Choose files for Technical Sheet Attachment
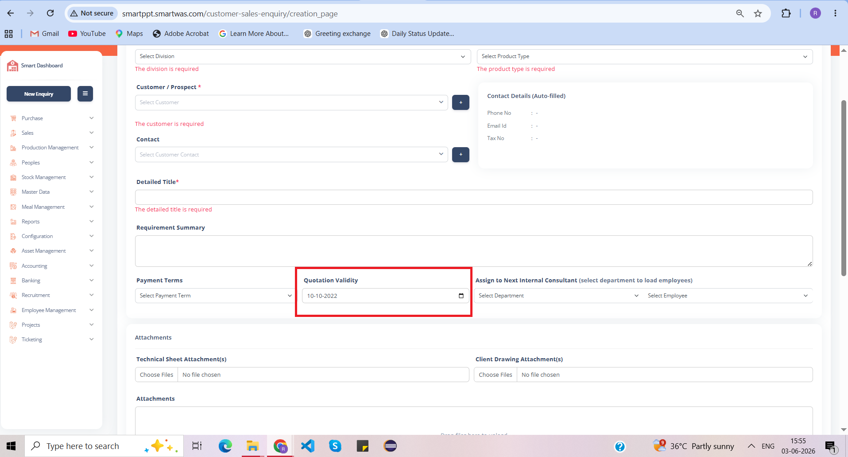The image size is (848, 457). click(x=157, y=375)
